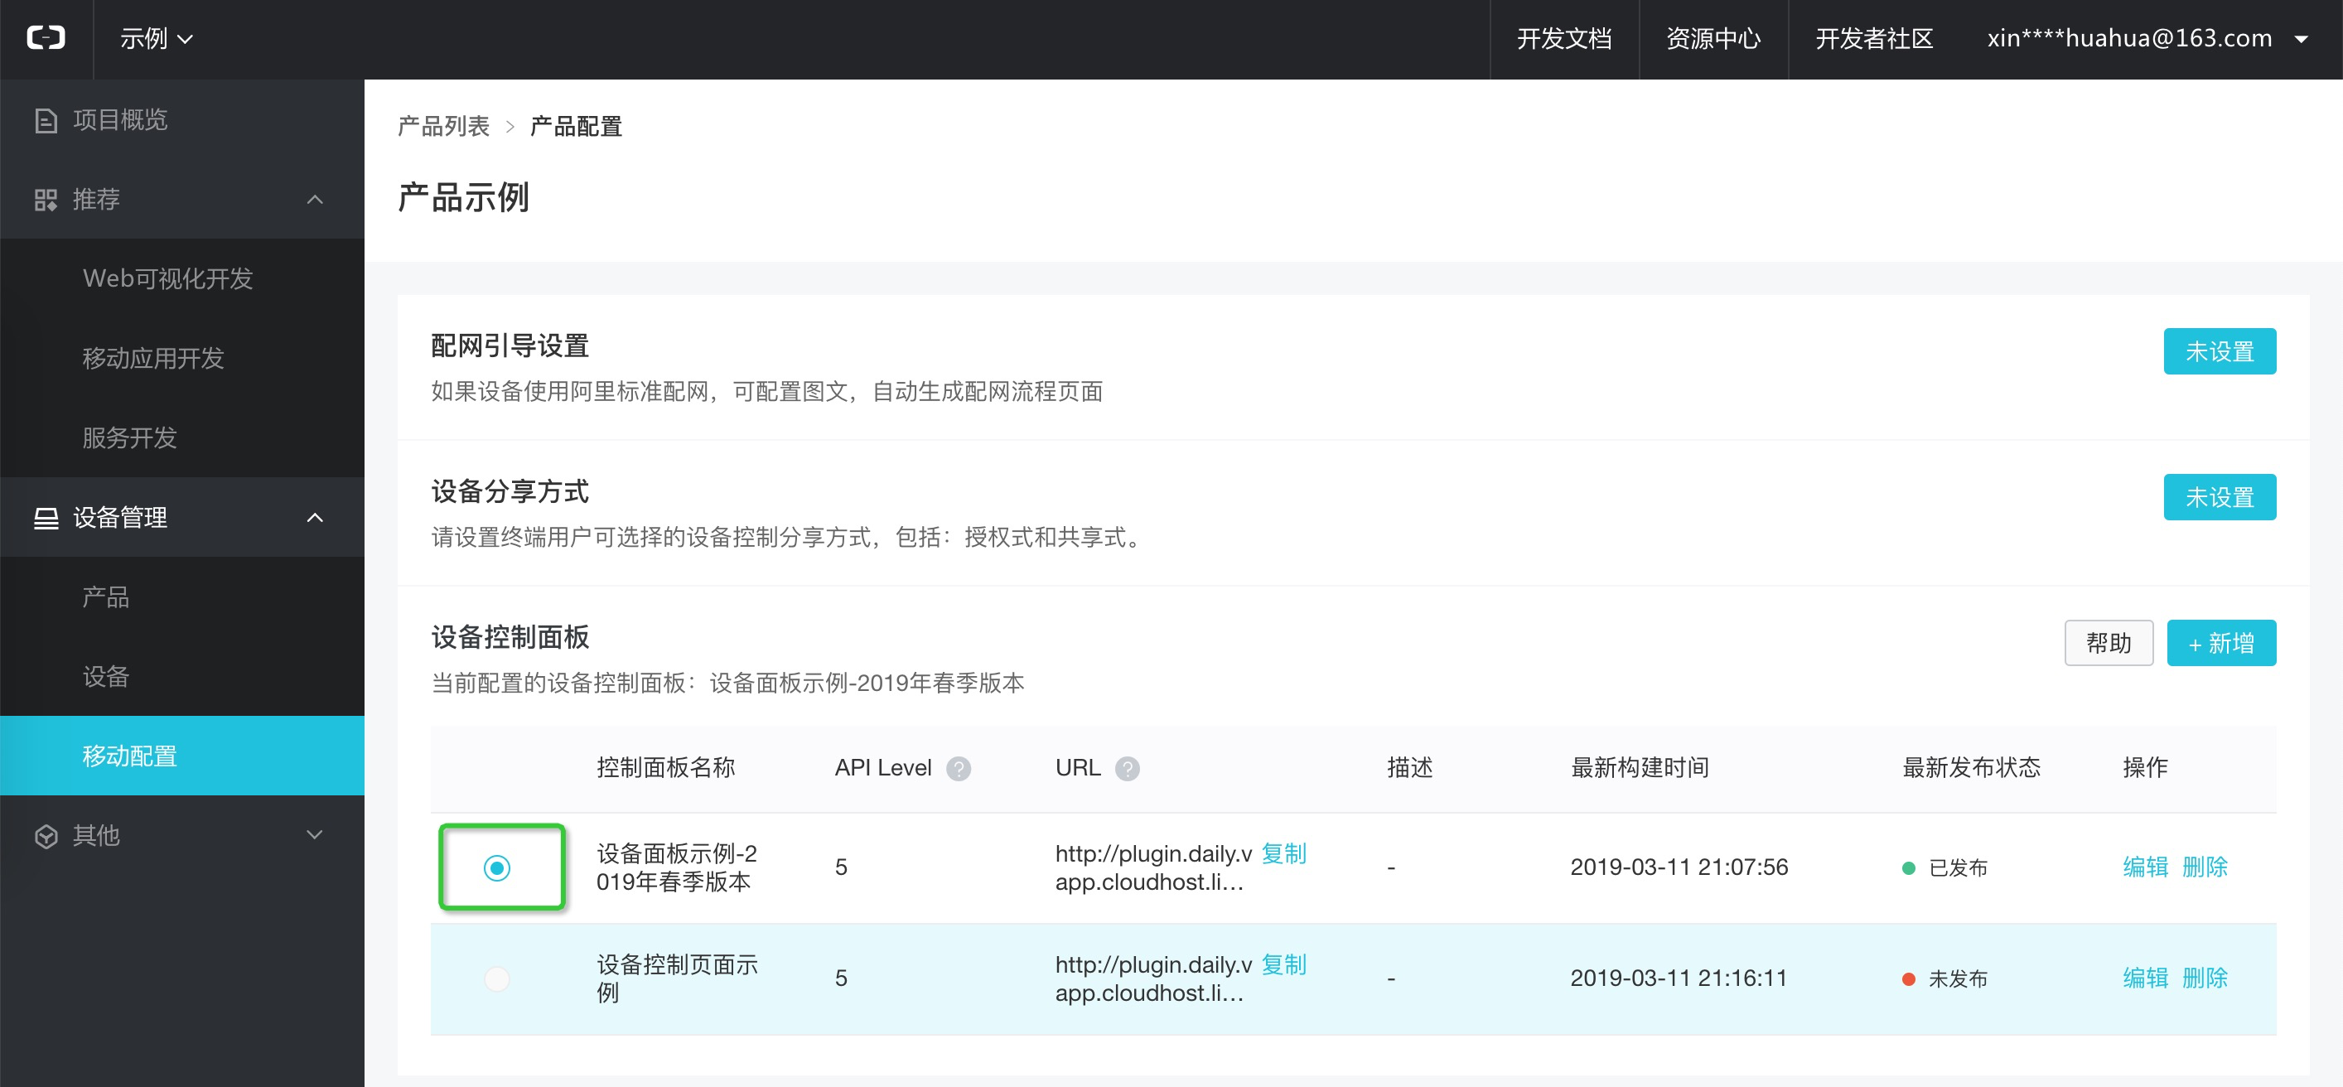Click the API Level help icon

tap(958, 769)
